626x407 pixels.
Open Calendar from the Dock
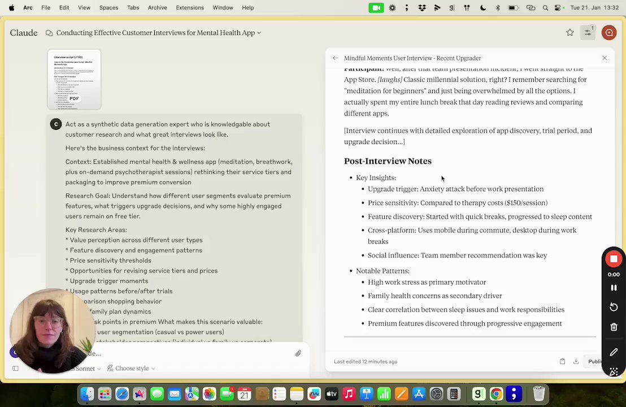244,394
